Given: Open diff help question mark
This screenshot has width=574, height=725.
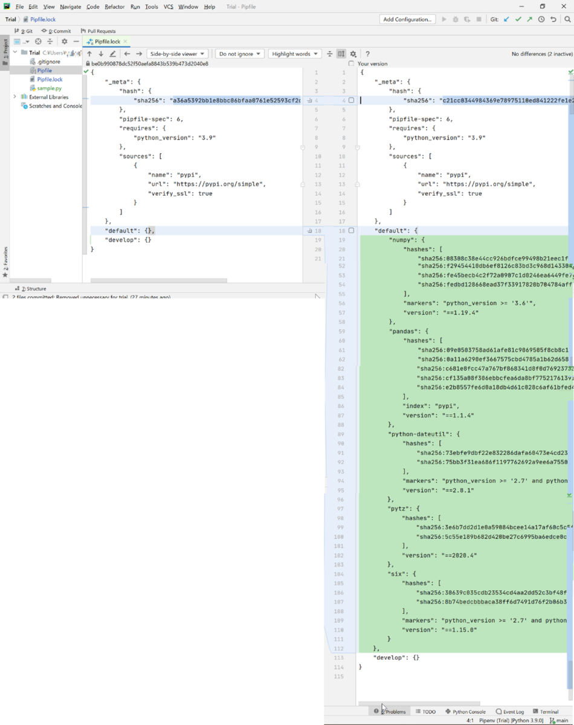Looking at the screenshot, I should (x=367, y=54).
